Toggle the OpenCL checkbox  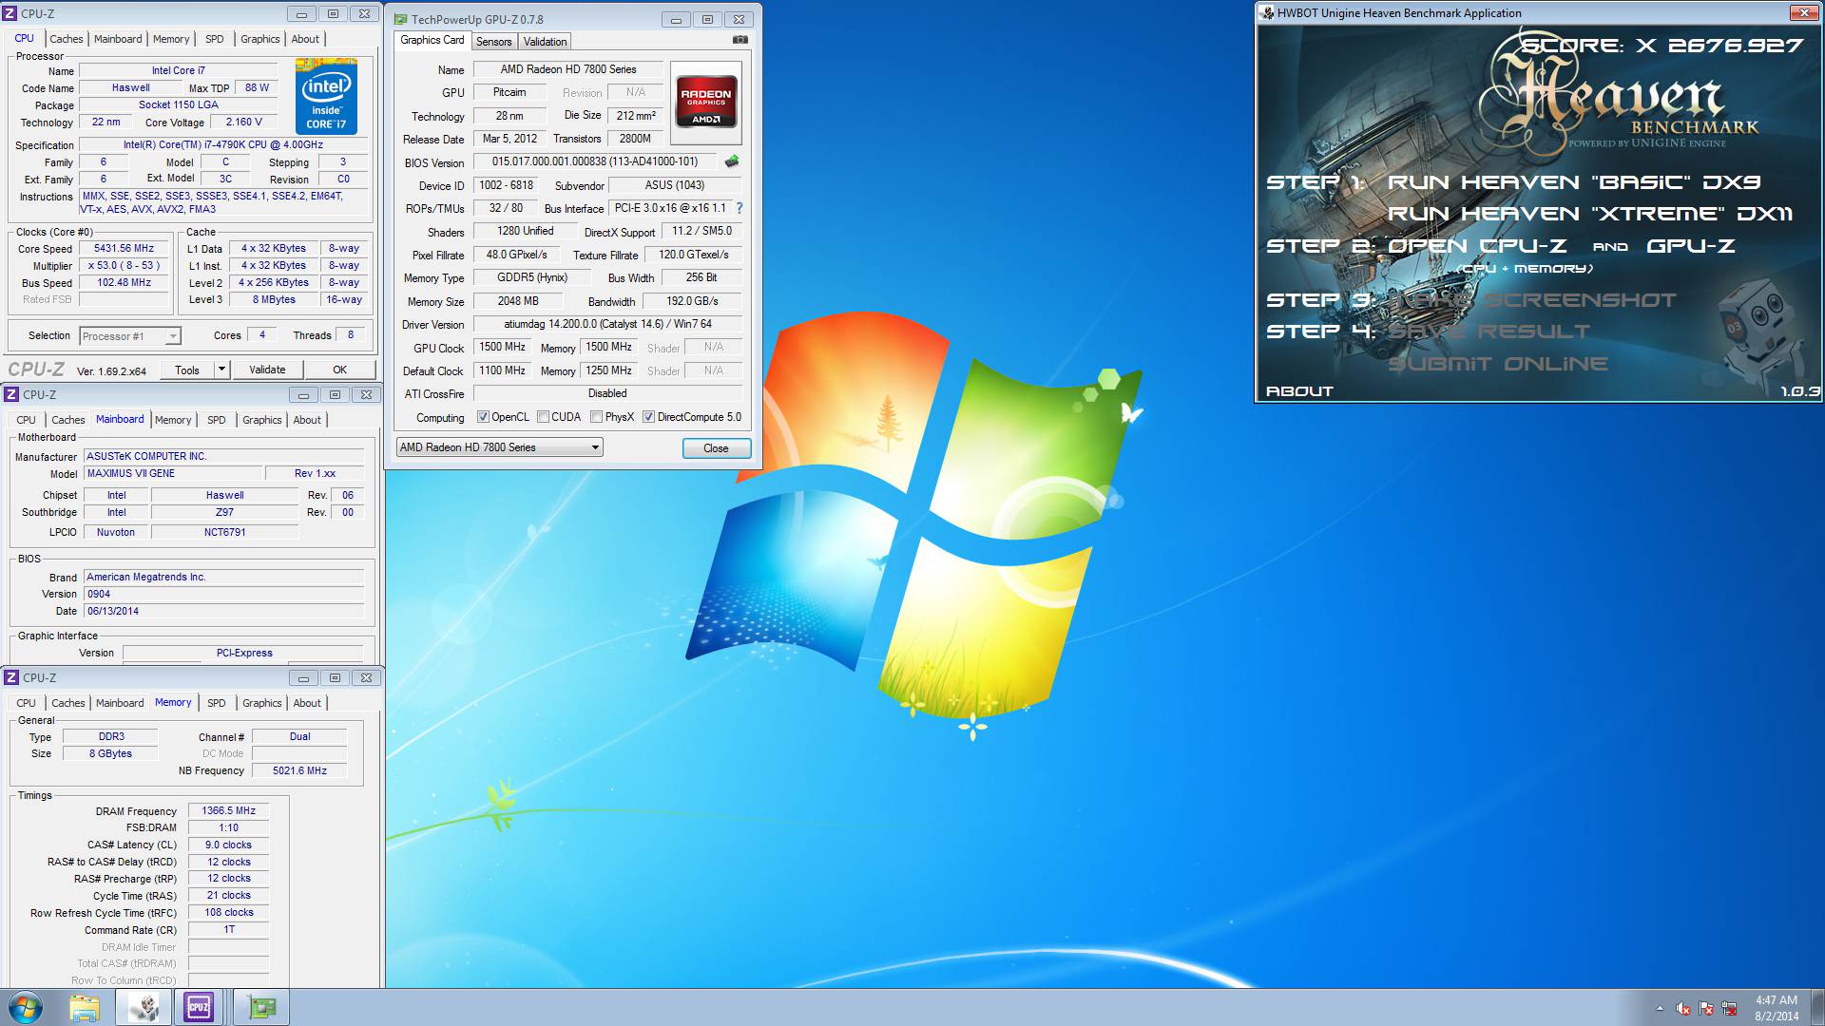click(x=483, y=417)
